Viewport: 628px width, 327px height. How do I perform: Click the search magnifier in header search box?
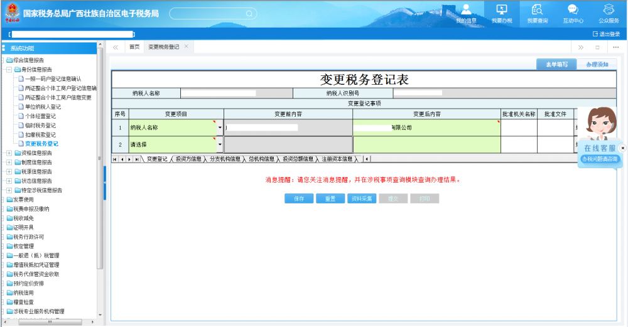pos(249,13)
